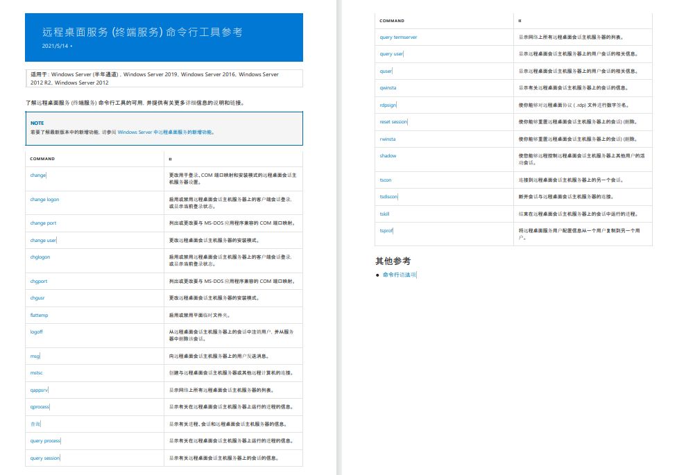
Task: Click the description next to tsdiscon
Action: tap(566, 196)
